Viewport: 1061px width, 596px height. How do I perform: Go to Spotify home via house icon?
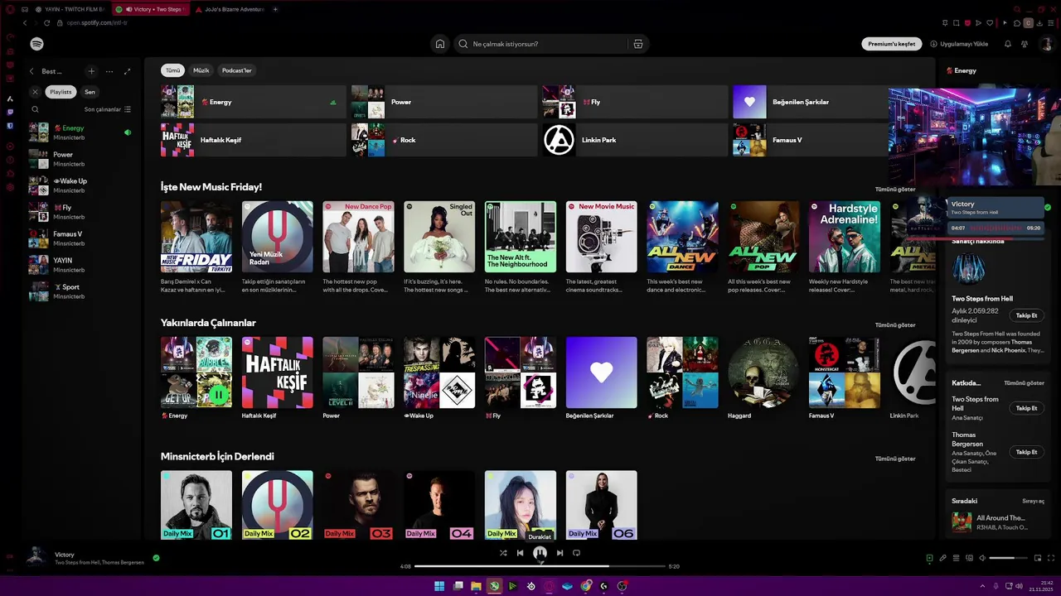point(440,44)
